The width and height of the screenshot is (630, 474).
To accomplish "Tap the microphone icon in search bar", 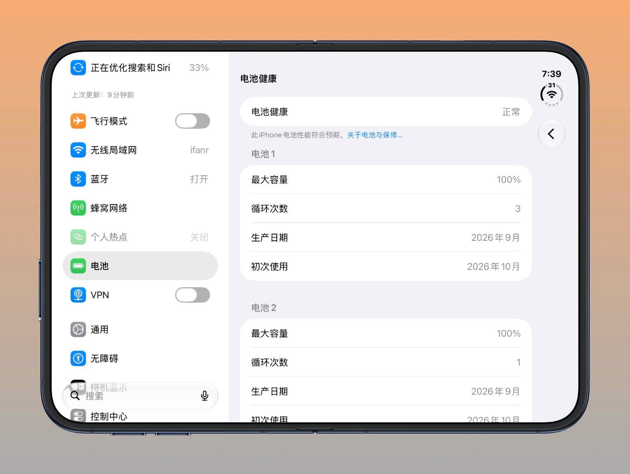I will pos(204,396).
